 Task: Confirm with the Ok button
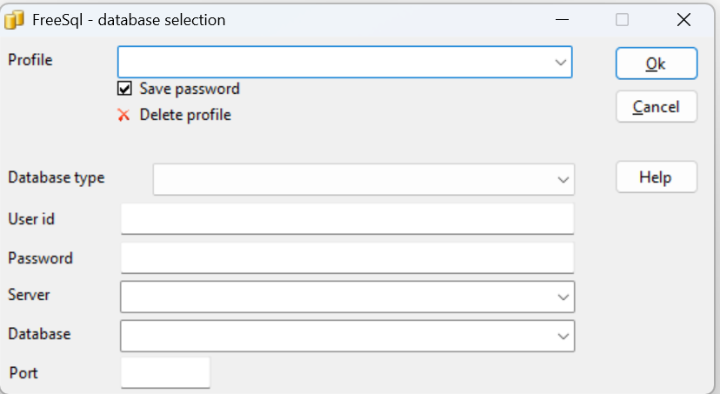click(657, 63)
